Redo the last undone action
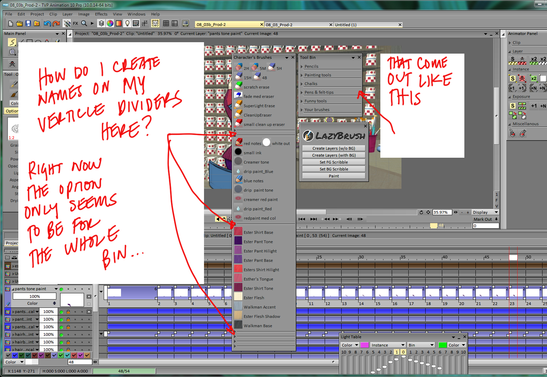This screenshot has height=377, width=547. (x=56, y=24)
